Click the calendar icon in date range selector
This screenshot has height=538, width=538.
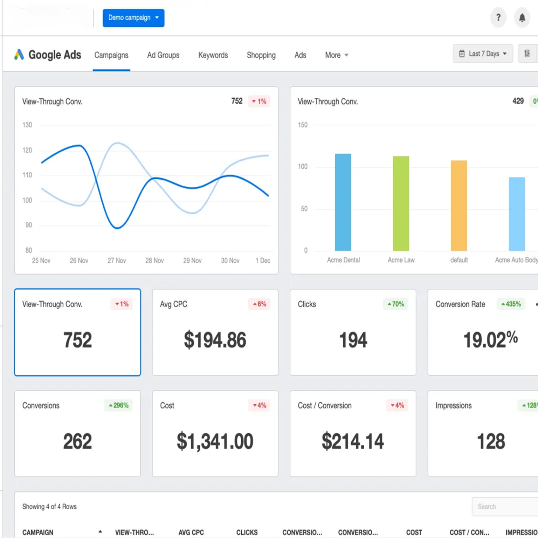[462, 54]
